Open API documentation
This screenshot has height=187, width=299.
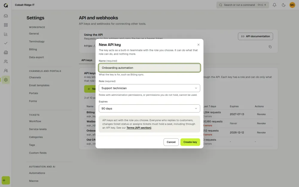255,36
